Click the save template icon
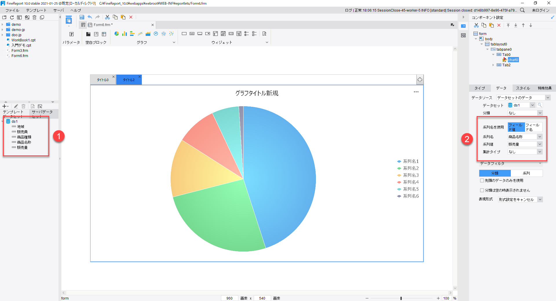Viewport: 556px width, 301px height. [x=82, y=17]
